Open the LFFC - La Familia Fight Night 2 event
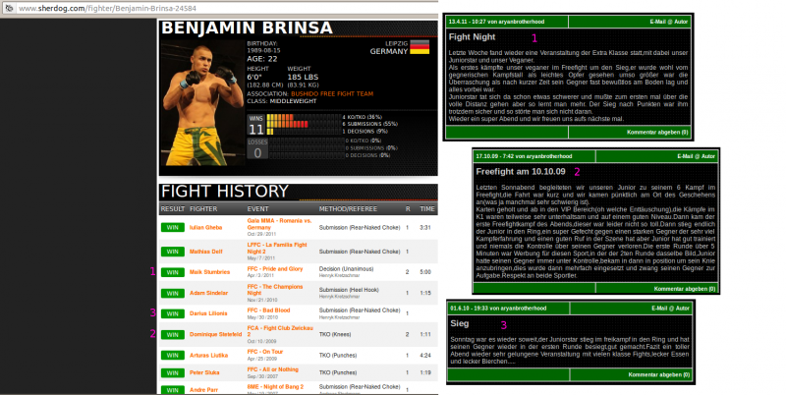This screenshot has width=786, height=395. point(277,249)
